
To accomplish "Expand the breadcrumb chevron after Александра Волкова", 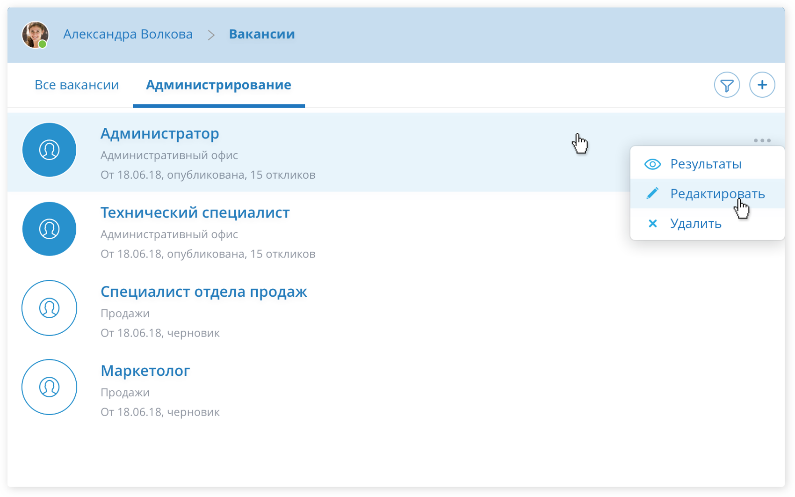I will 211,34.
